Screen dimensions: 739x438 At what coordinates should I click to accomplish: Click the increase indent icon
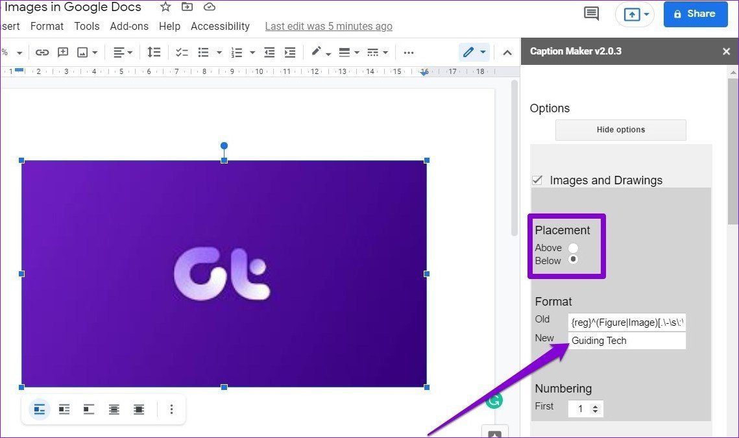tap(290, 53)
